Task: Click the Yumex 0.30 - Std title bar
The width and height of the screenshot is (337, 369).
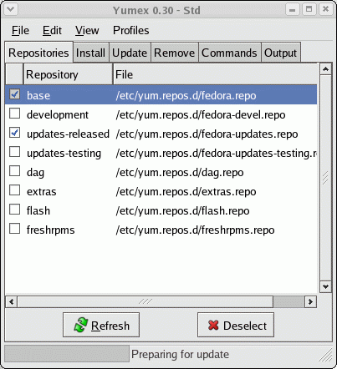Action: pyautogui.click(x=156, y=10)
